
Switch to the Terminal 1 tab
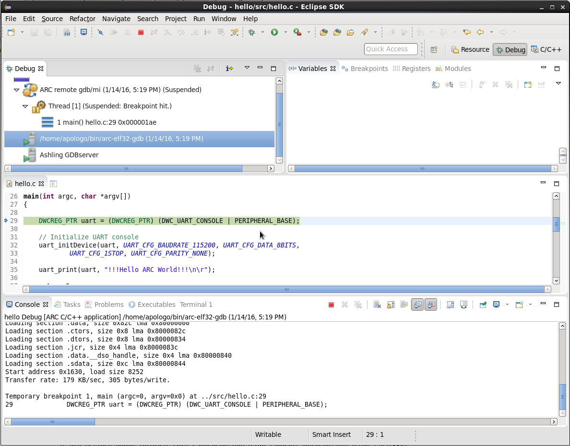click(196, 305)
